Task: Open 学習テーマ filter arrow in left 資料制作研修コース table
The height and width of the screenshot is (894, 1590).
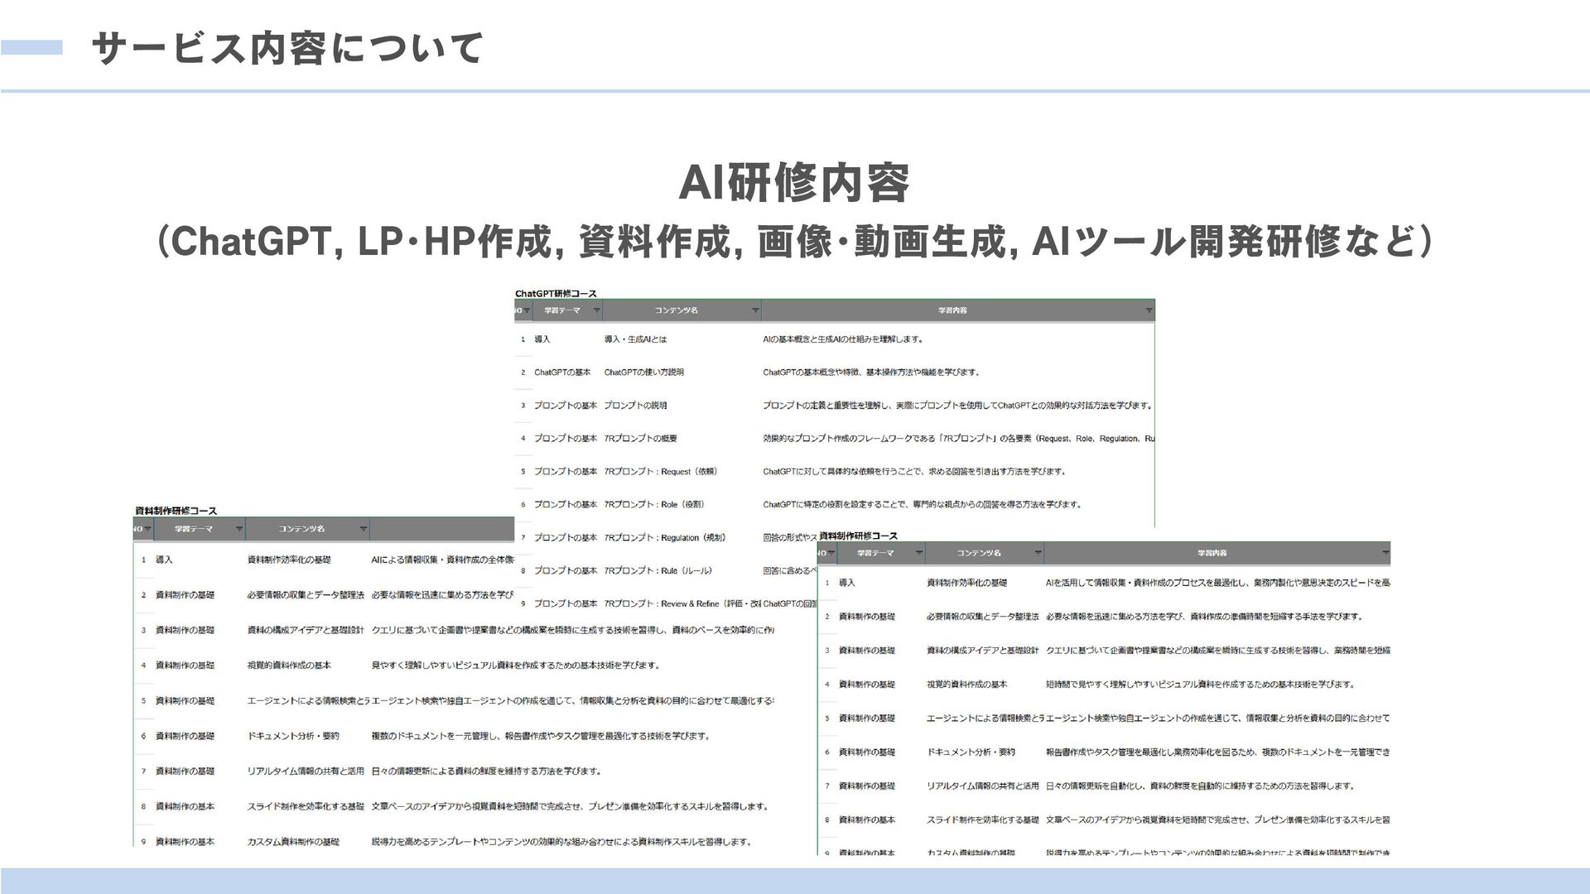Action: click(238, 529)
